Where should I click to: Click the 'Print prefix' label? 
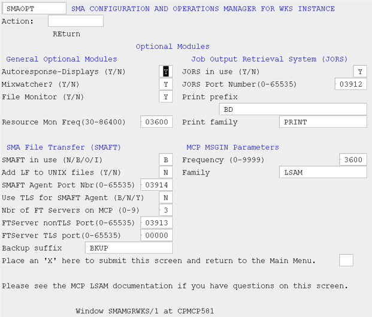(210, 97)
